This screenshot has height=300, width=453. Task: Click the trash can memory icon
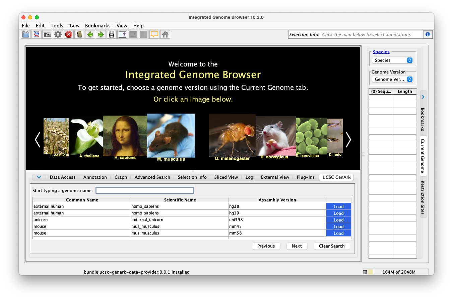click(x=365, y=272)
